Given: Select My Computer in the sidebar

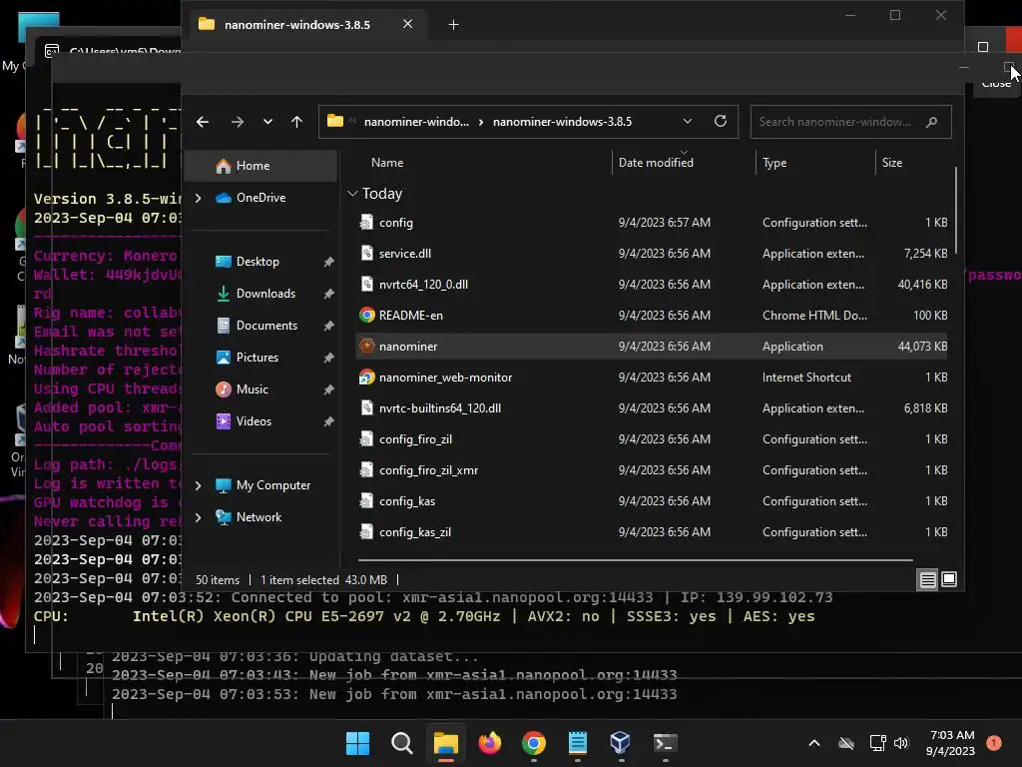Looking at the screenshot, I should [273, 485].
